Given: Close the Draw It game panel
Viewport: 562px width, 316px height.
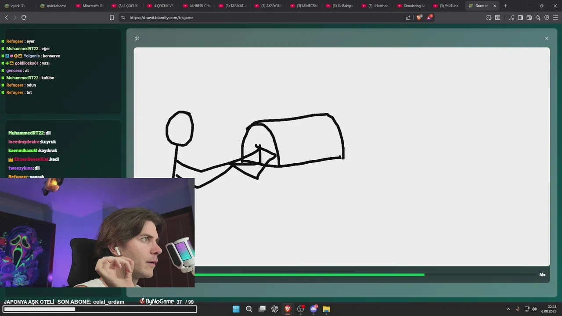Looking at the screenshot, I should click(x=547, y=38).
